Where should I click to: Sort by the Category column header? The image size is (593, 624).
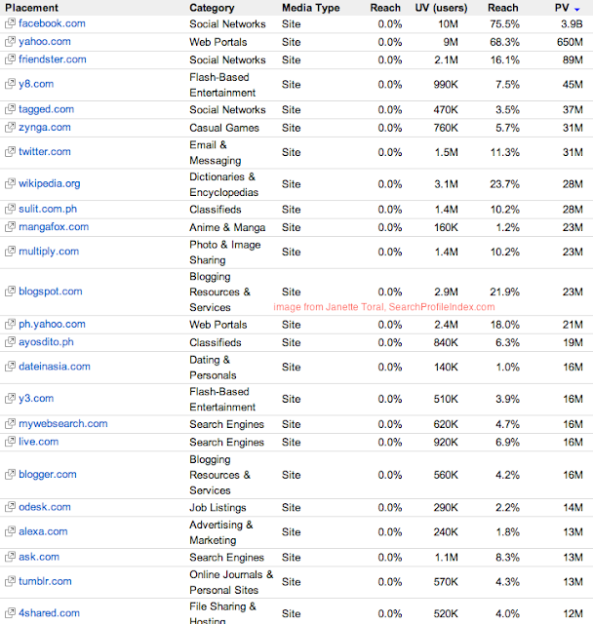click(x=212, y=8)
